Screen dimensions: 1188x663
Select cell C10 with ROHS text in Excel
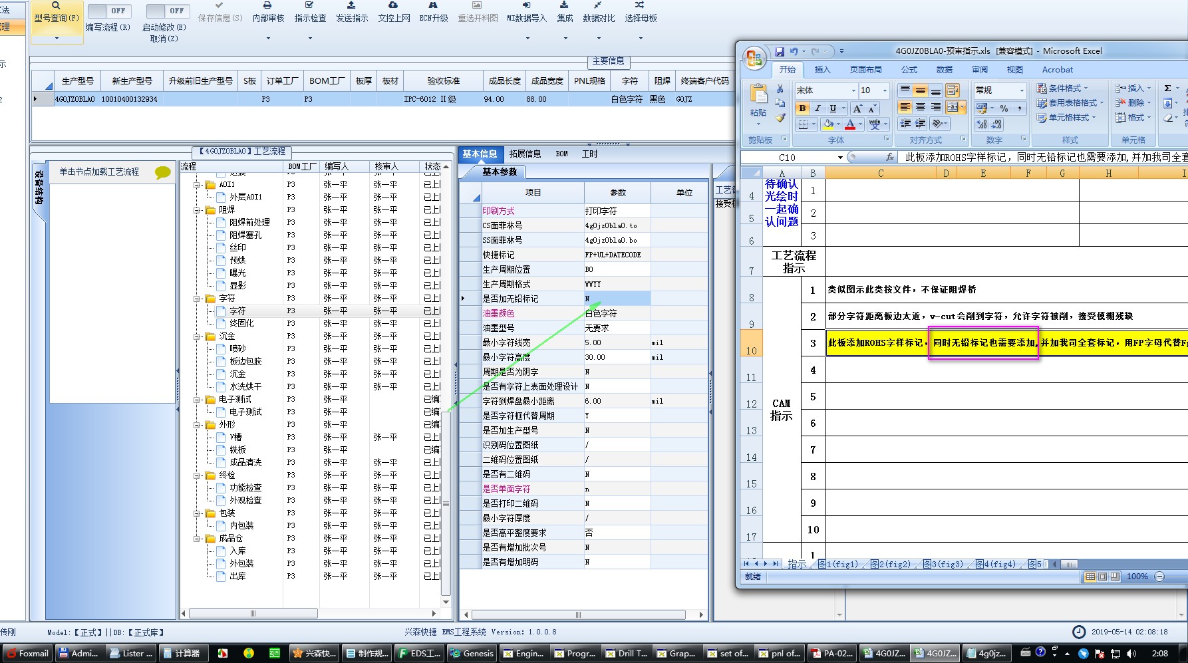[x=1006, y=343]
